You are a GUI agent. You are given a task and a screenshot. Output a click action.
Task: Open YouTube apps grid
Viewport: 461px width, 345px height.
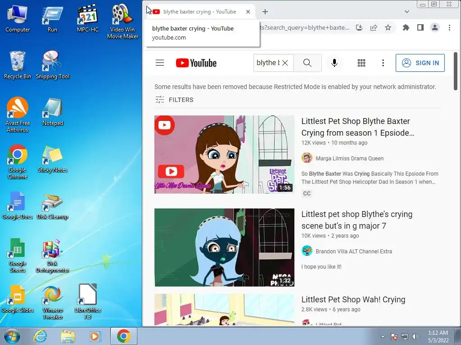coord(362,63)
